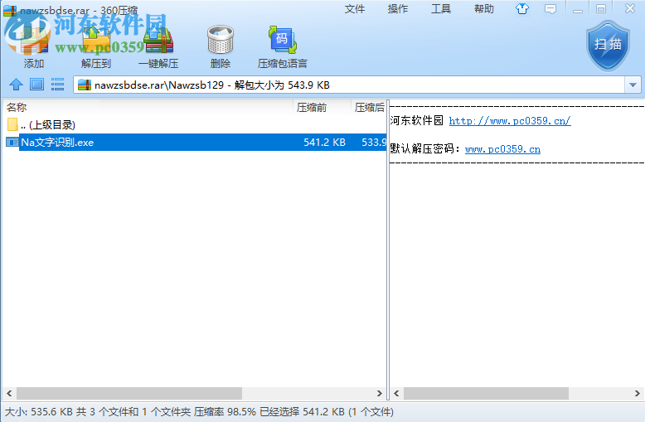Switch to the icon view mode
Image resolution: width=645 pixels, height=422 pixels.
pyautogui.click(x=36, y=85)
